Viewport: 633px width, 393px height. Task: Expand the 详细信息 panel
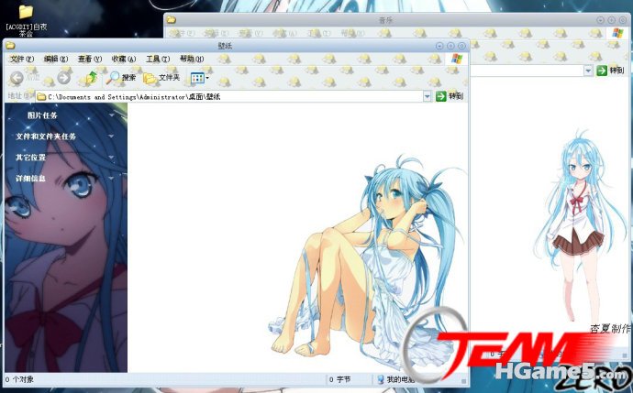[112, 179]
